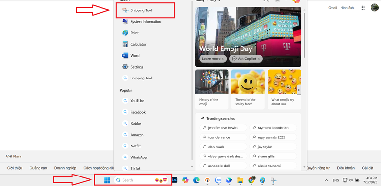Open Doanh nghiệp footer link
381x186 pixels.
pos(65,168)
